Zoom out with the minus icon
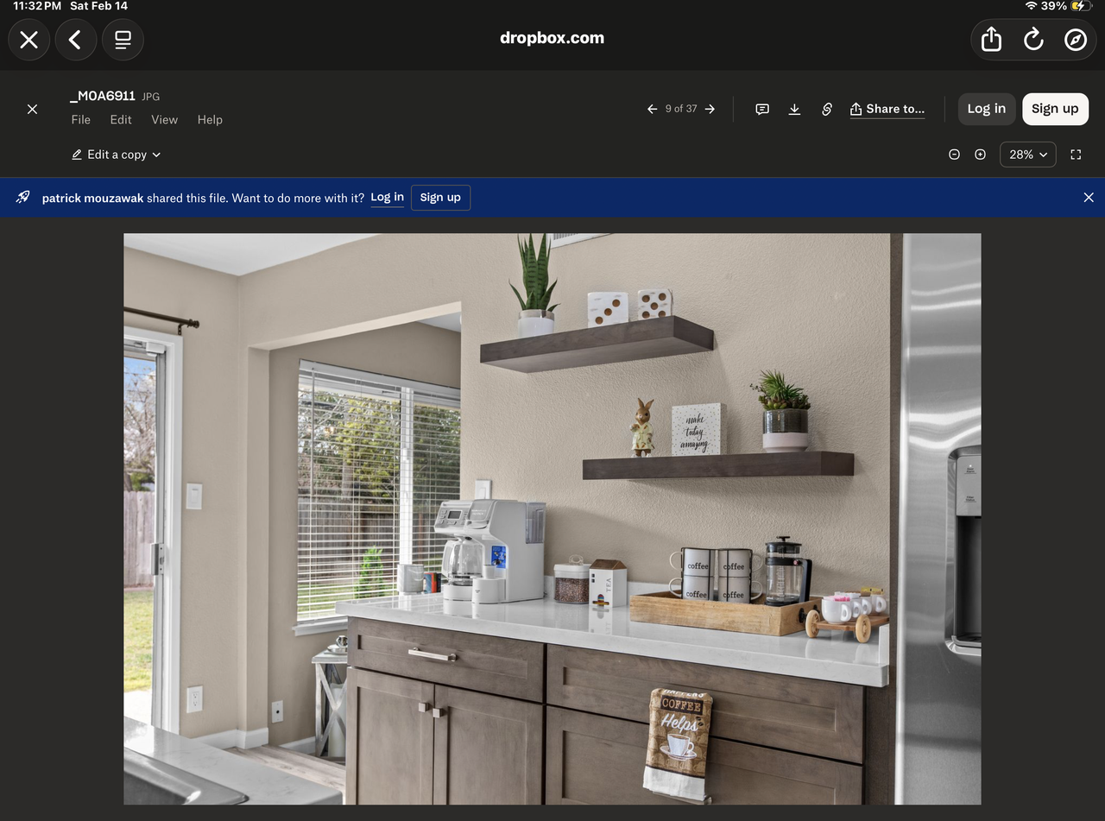Viewport: 1105px width, 821px height. pyautogui.click(x=954, y=155)
